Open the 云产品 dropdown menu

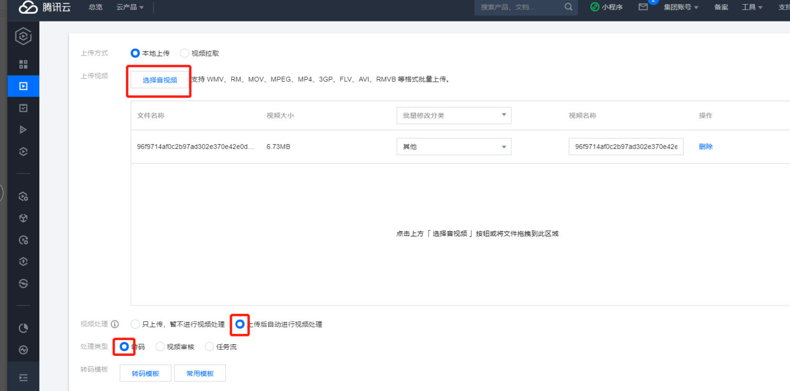pyautogui.click(x=129, y=7)
